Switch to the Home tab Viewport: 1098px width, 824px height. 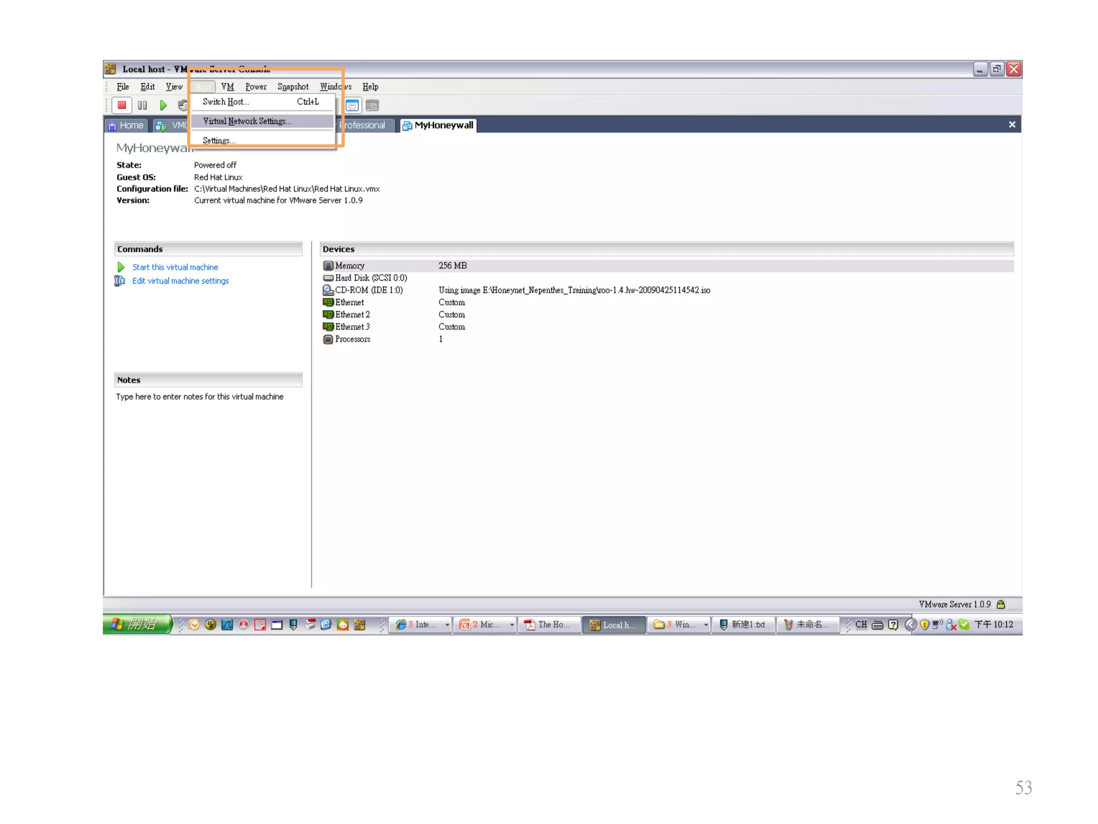coord(126,126)
